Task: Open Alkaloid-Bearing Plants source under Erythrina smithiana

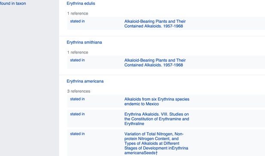Action: click(x=155, y=63)
